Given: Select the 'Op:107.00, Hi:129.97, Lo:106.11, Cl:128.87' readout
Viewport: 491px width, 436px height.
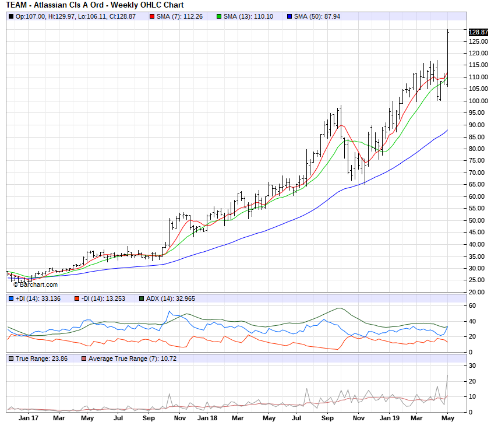Looking at the screenshot, I should [x=76, y=17].
